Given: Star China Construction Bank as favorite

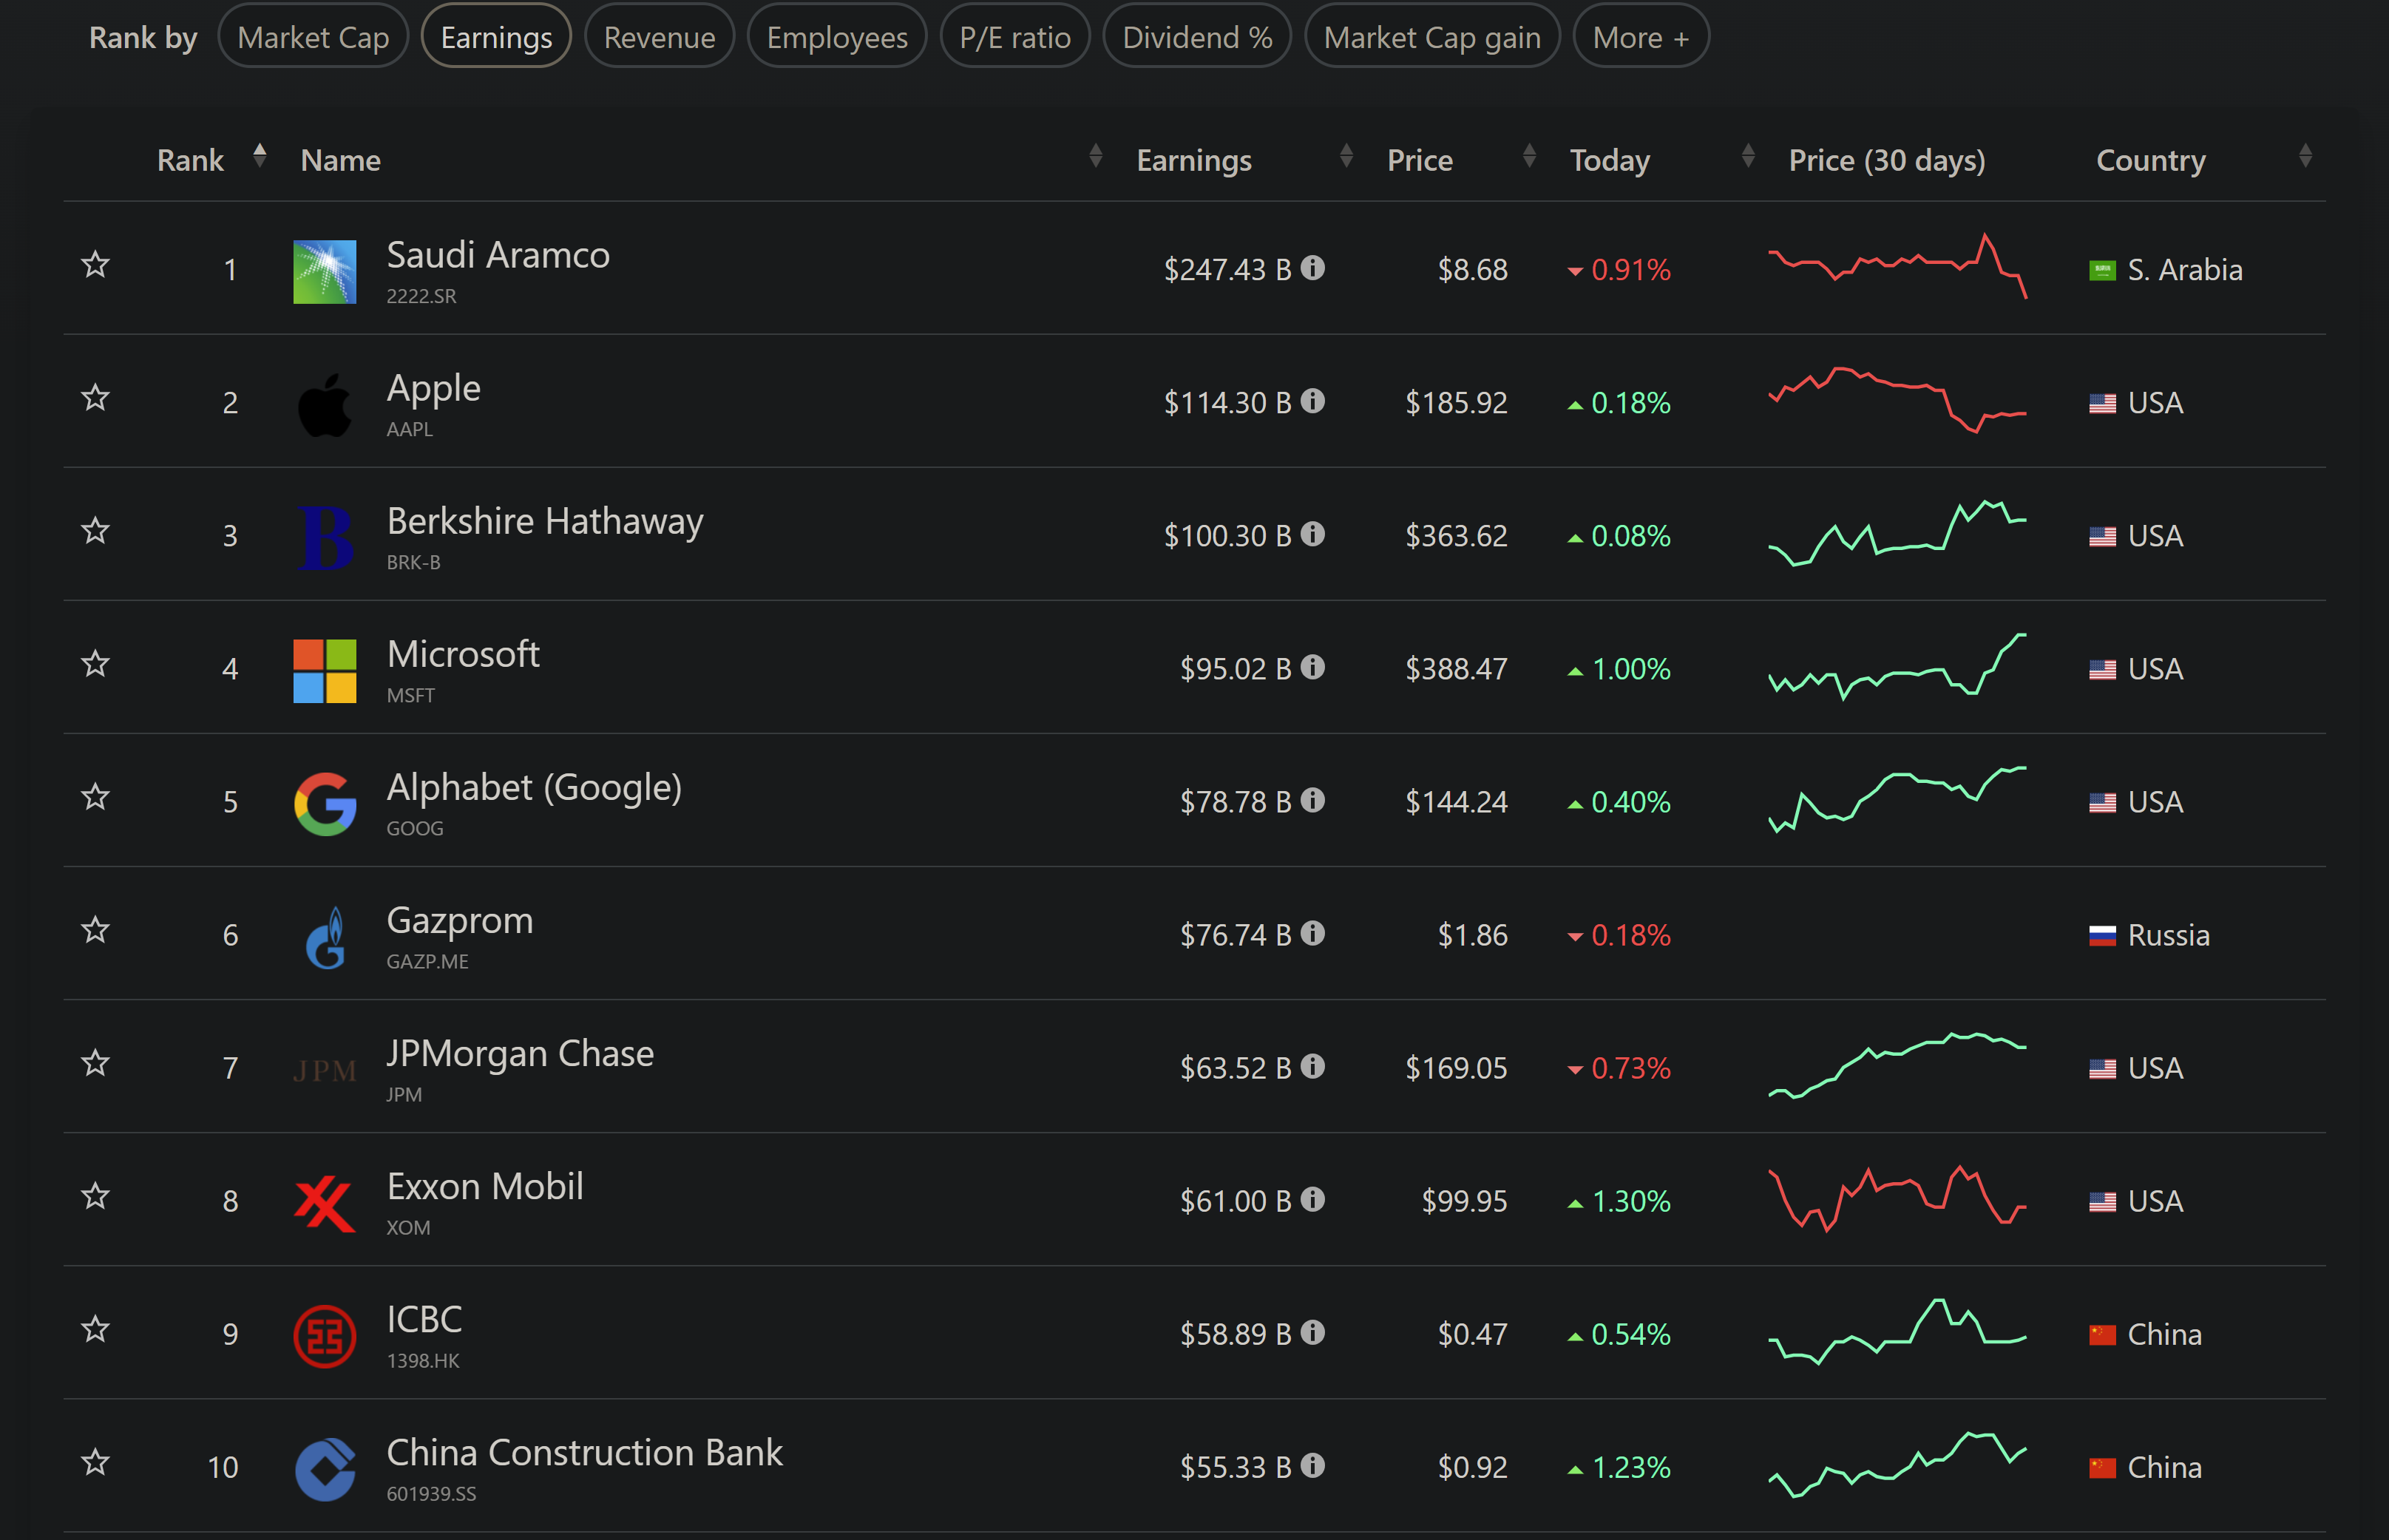Looking at the screenshot, I should (x=95, y=1463).
